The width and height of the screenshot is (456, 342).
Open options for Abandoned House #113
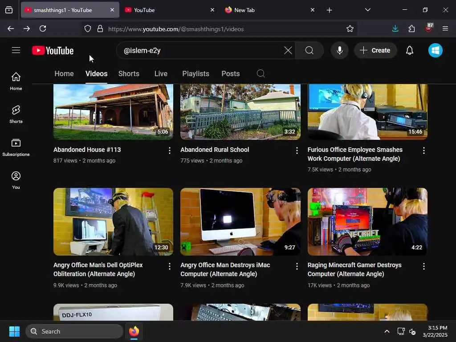(x=170, y=151)
